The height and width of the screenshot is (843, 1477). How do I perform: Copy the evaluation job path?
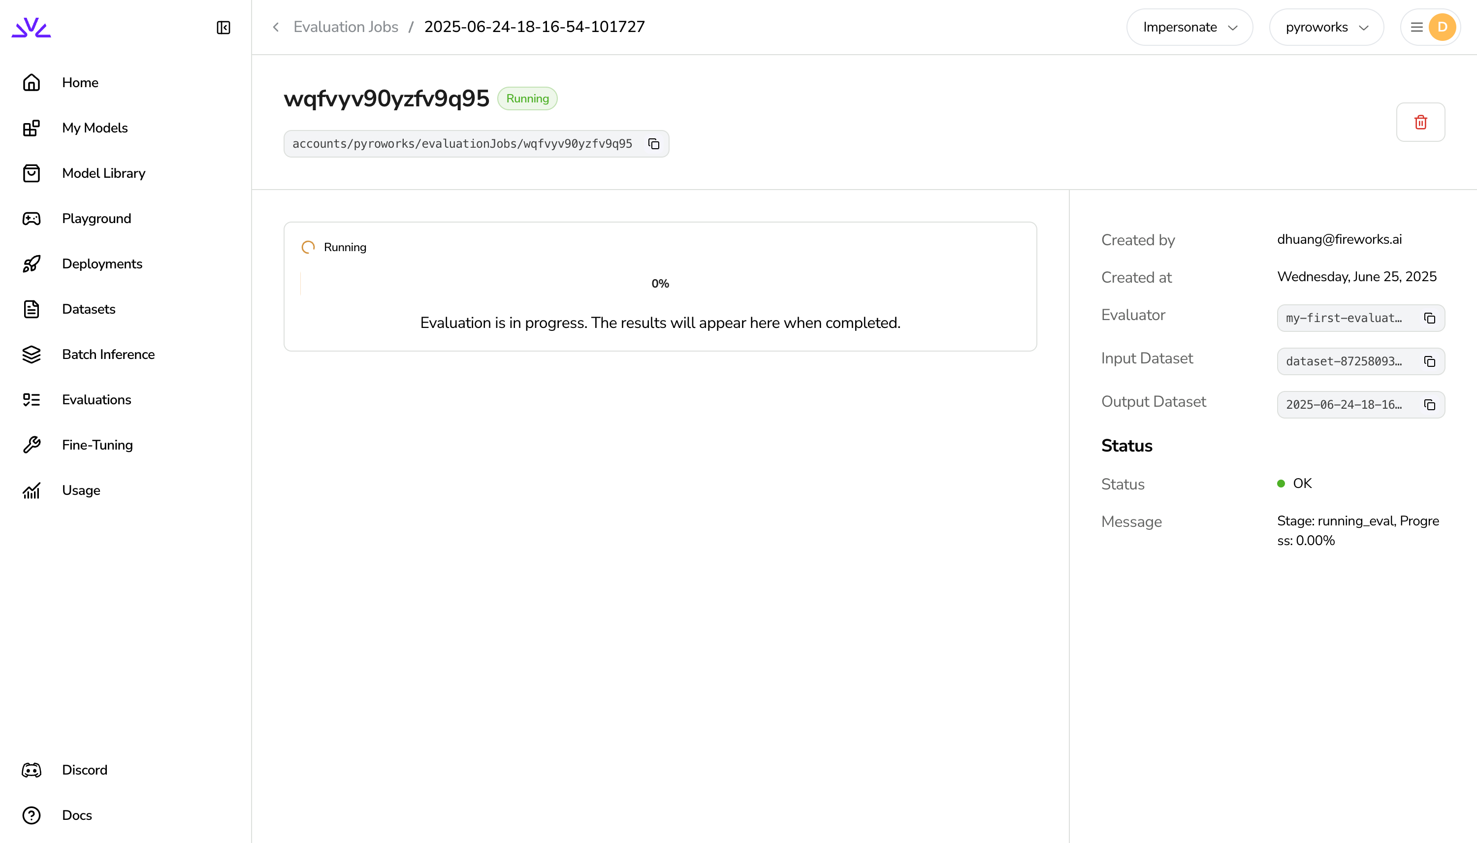(654, 144)
